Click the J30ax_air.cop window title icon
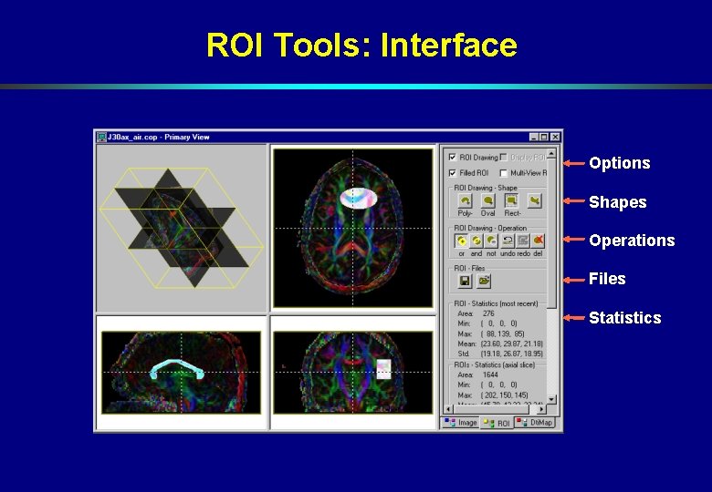The width and height of the screenshot is (712, 492). (101, 137)
